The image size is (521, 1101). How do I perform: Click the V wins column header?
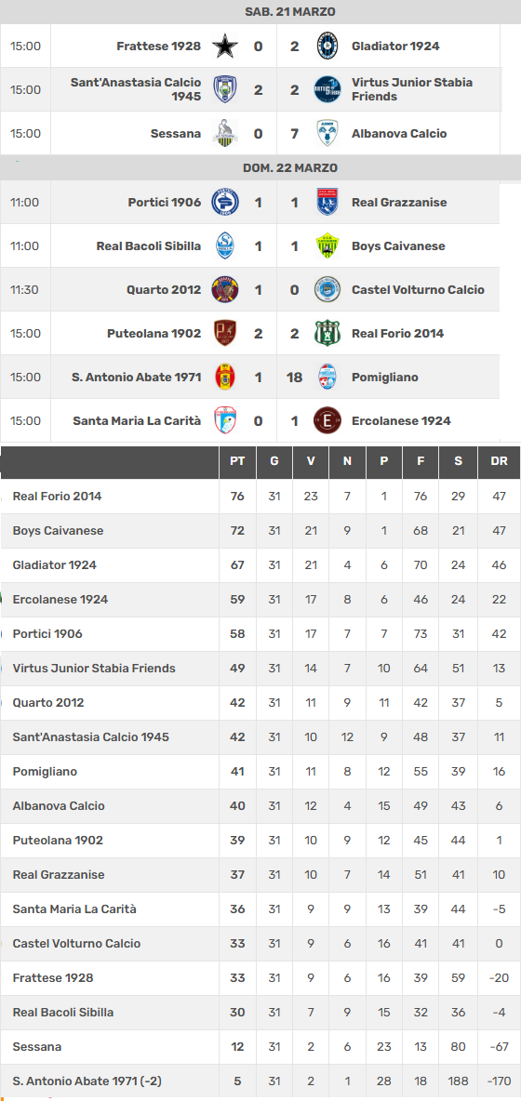click(x=311, y=461)
